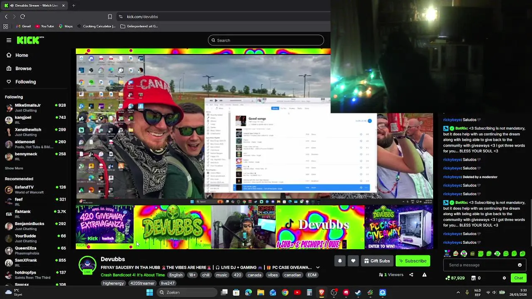Report stream with warning triangle icon
This screenshot has height=299, width=532.
(x=424, y=274)
